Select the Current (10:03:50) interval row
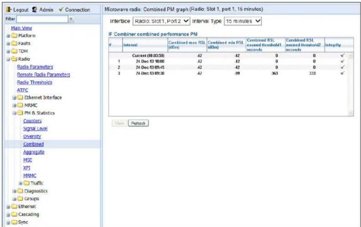This screenshot has width=361, height=227. tap(228, 56)
